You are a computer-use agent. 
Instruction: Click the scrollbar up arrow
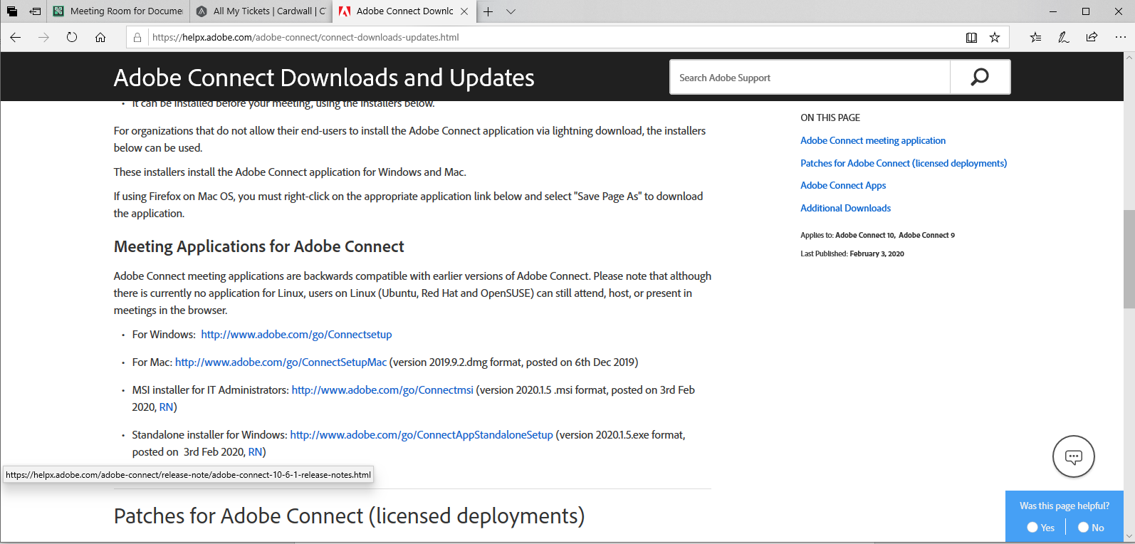point(1129,57)
